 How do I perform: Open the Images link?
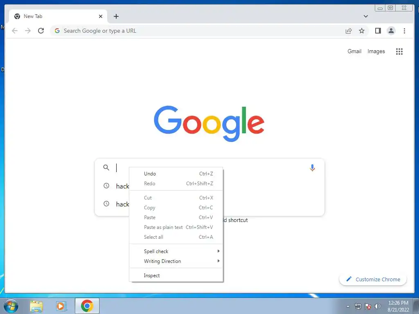(376, 51)
